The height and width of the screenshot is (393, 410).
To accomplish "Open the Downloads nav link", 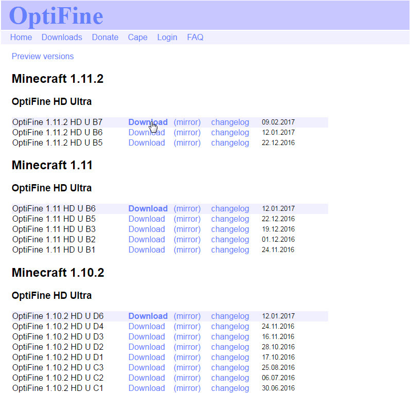I will pos(62,37).
